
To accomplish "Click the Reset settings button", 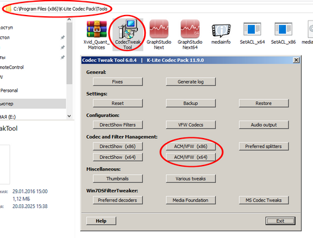I will (118, 103).
